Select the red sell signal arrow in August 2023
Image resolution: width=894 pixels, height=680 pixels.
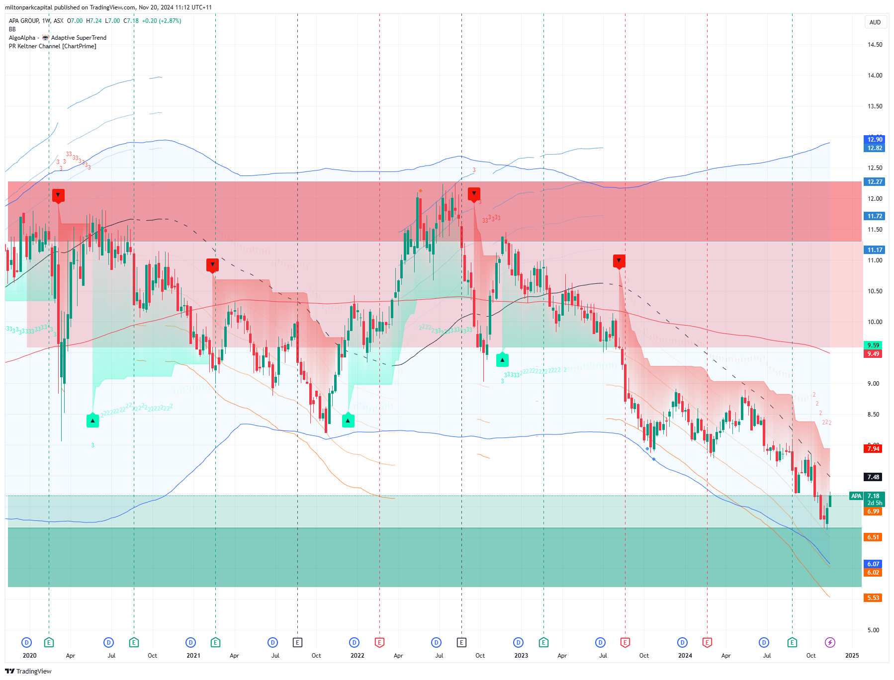[619, 261]
